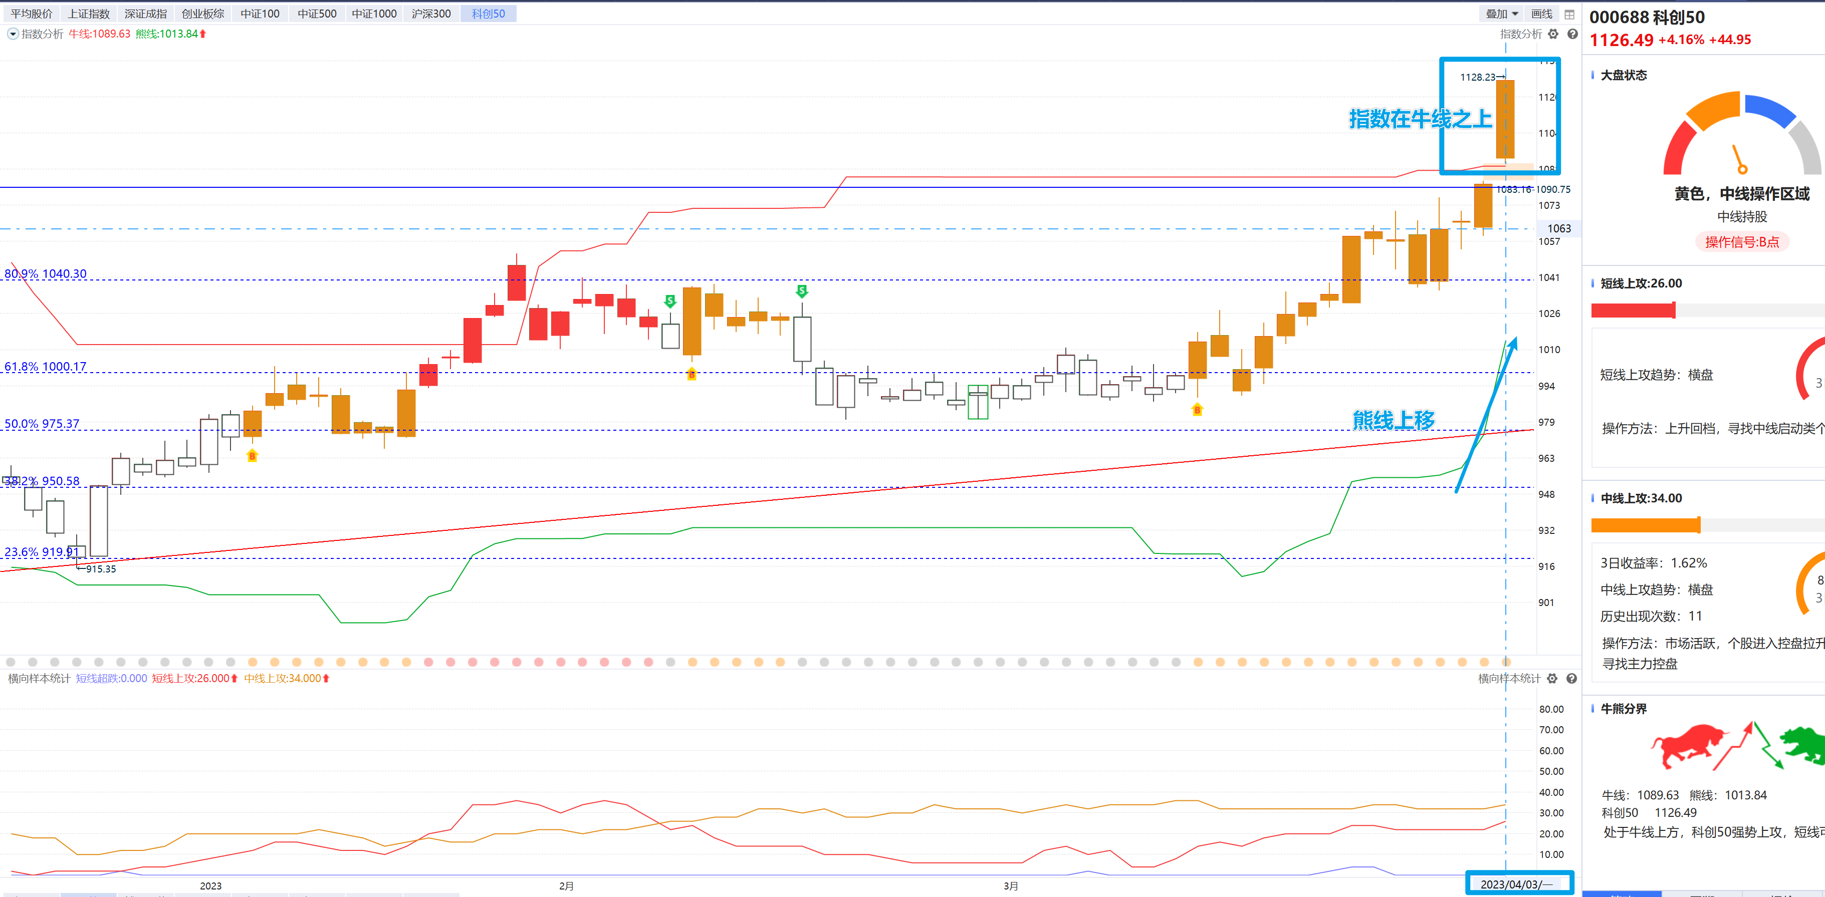Image resolution: width=1825 pixels, height=897 pixels.
Task: Open the 叠加 overlay dropdown
Action: (1501, 14)
